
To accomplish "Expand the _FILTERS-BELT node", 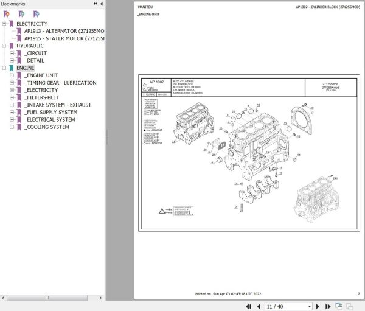I will pyautogui.click(x=12, y=97).
